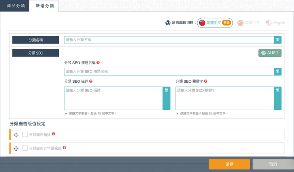Image resolution: width=294 pixels, height=172 pixels.
Task: Click the help icon beside 分類 SEO 標題名稱
Action: (x=98, y=63)
